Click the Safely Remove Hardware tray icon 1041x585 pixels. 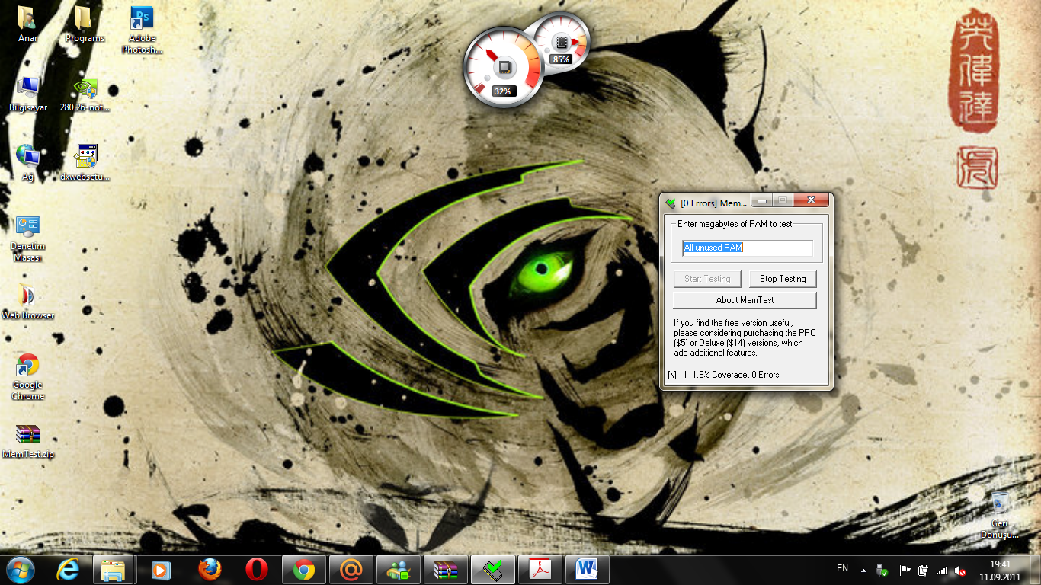(883, 570)
